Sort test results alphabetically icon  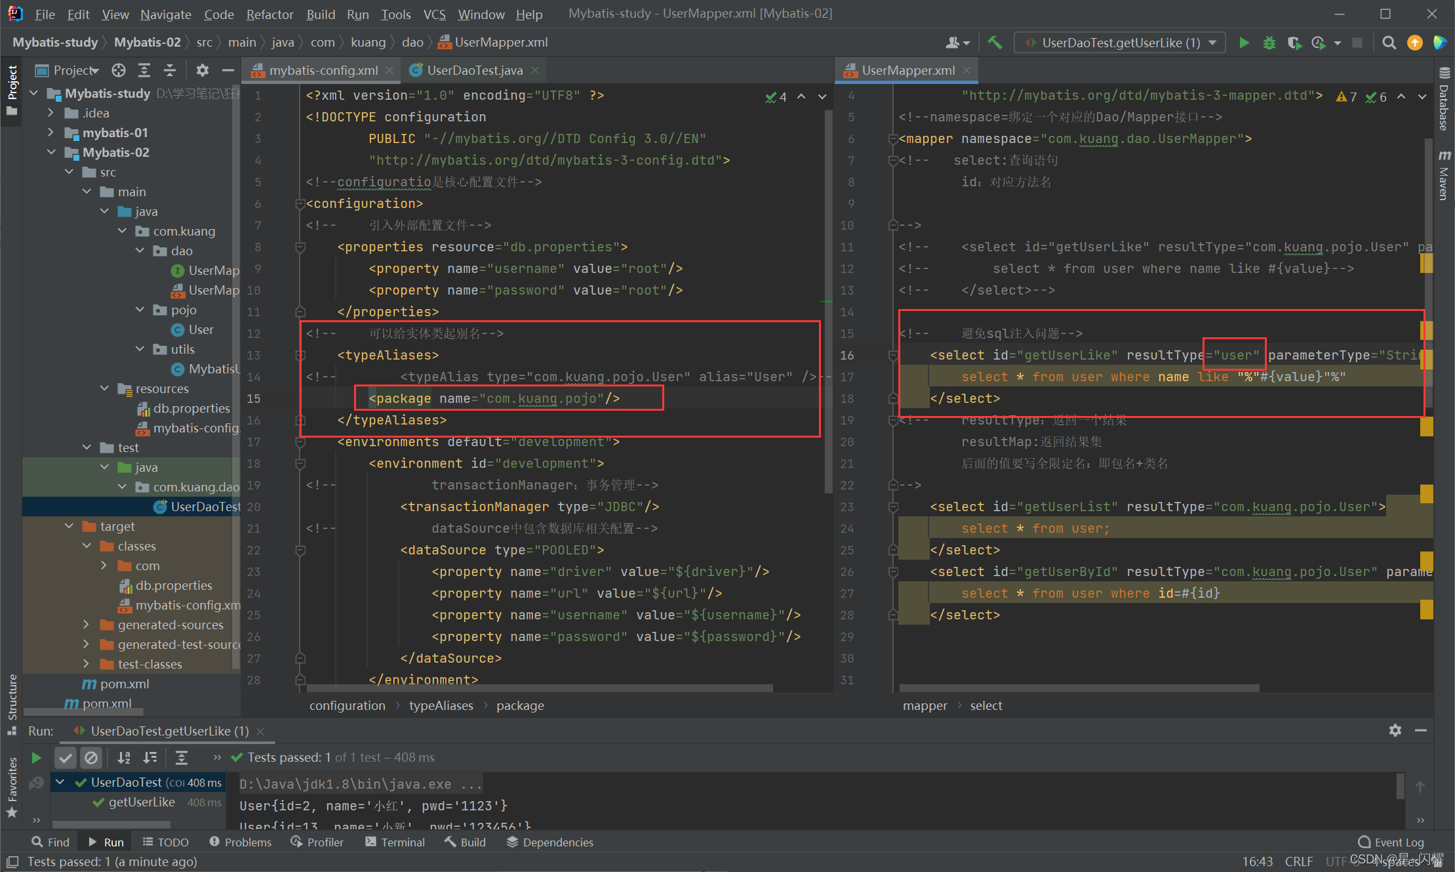coord(124,758)
